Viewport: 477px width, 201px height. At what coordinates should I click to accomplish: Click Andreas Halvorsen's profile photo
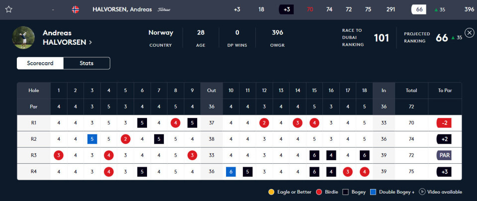[x=23, y=38]
